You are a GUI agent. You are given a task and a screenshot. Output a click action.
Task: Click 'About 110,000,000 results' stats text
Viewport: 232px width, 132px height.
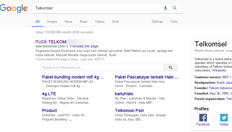click(64, 32)
